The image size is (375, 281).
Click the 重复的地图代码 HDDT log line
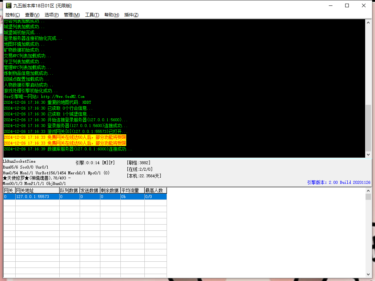pos(47,102)
